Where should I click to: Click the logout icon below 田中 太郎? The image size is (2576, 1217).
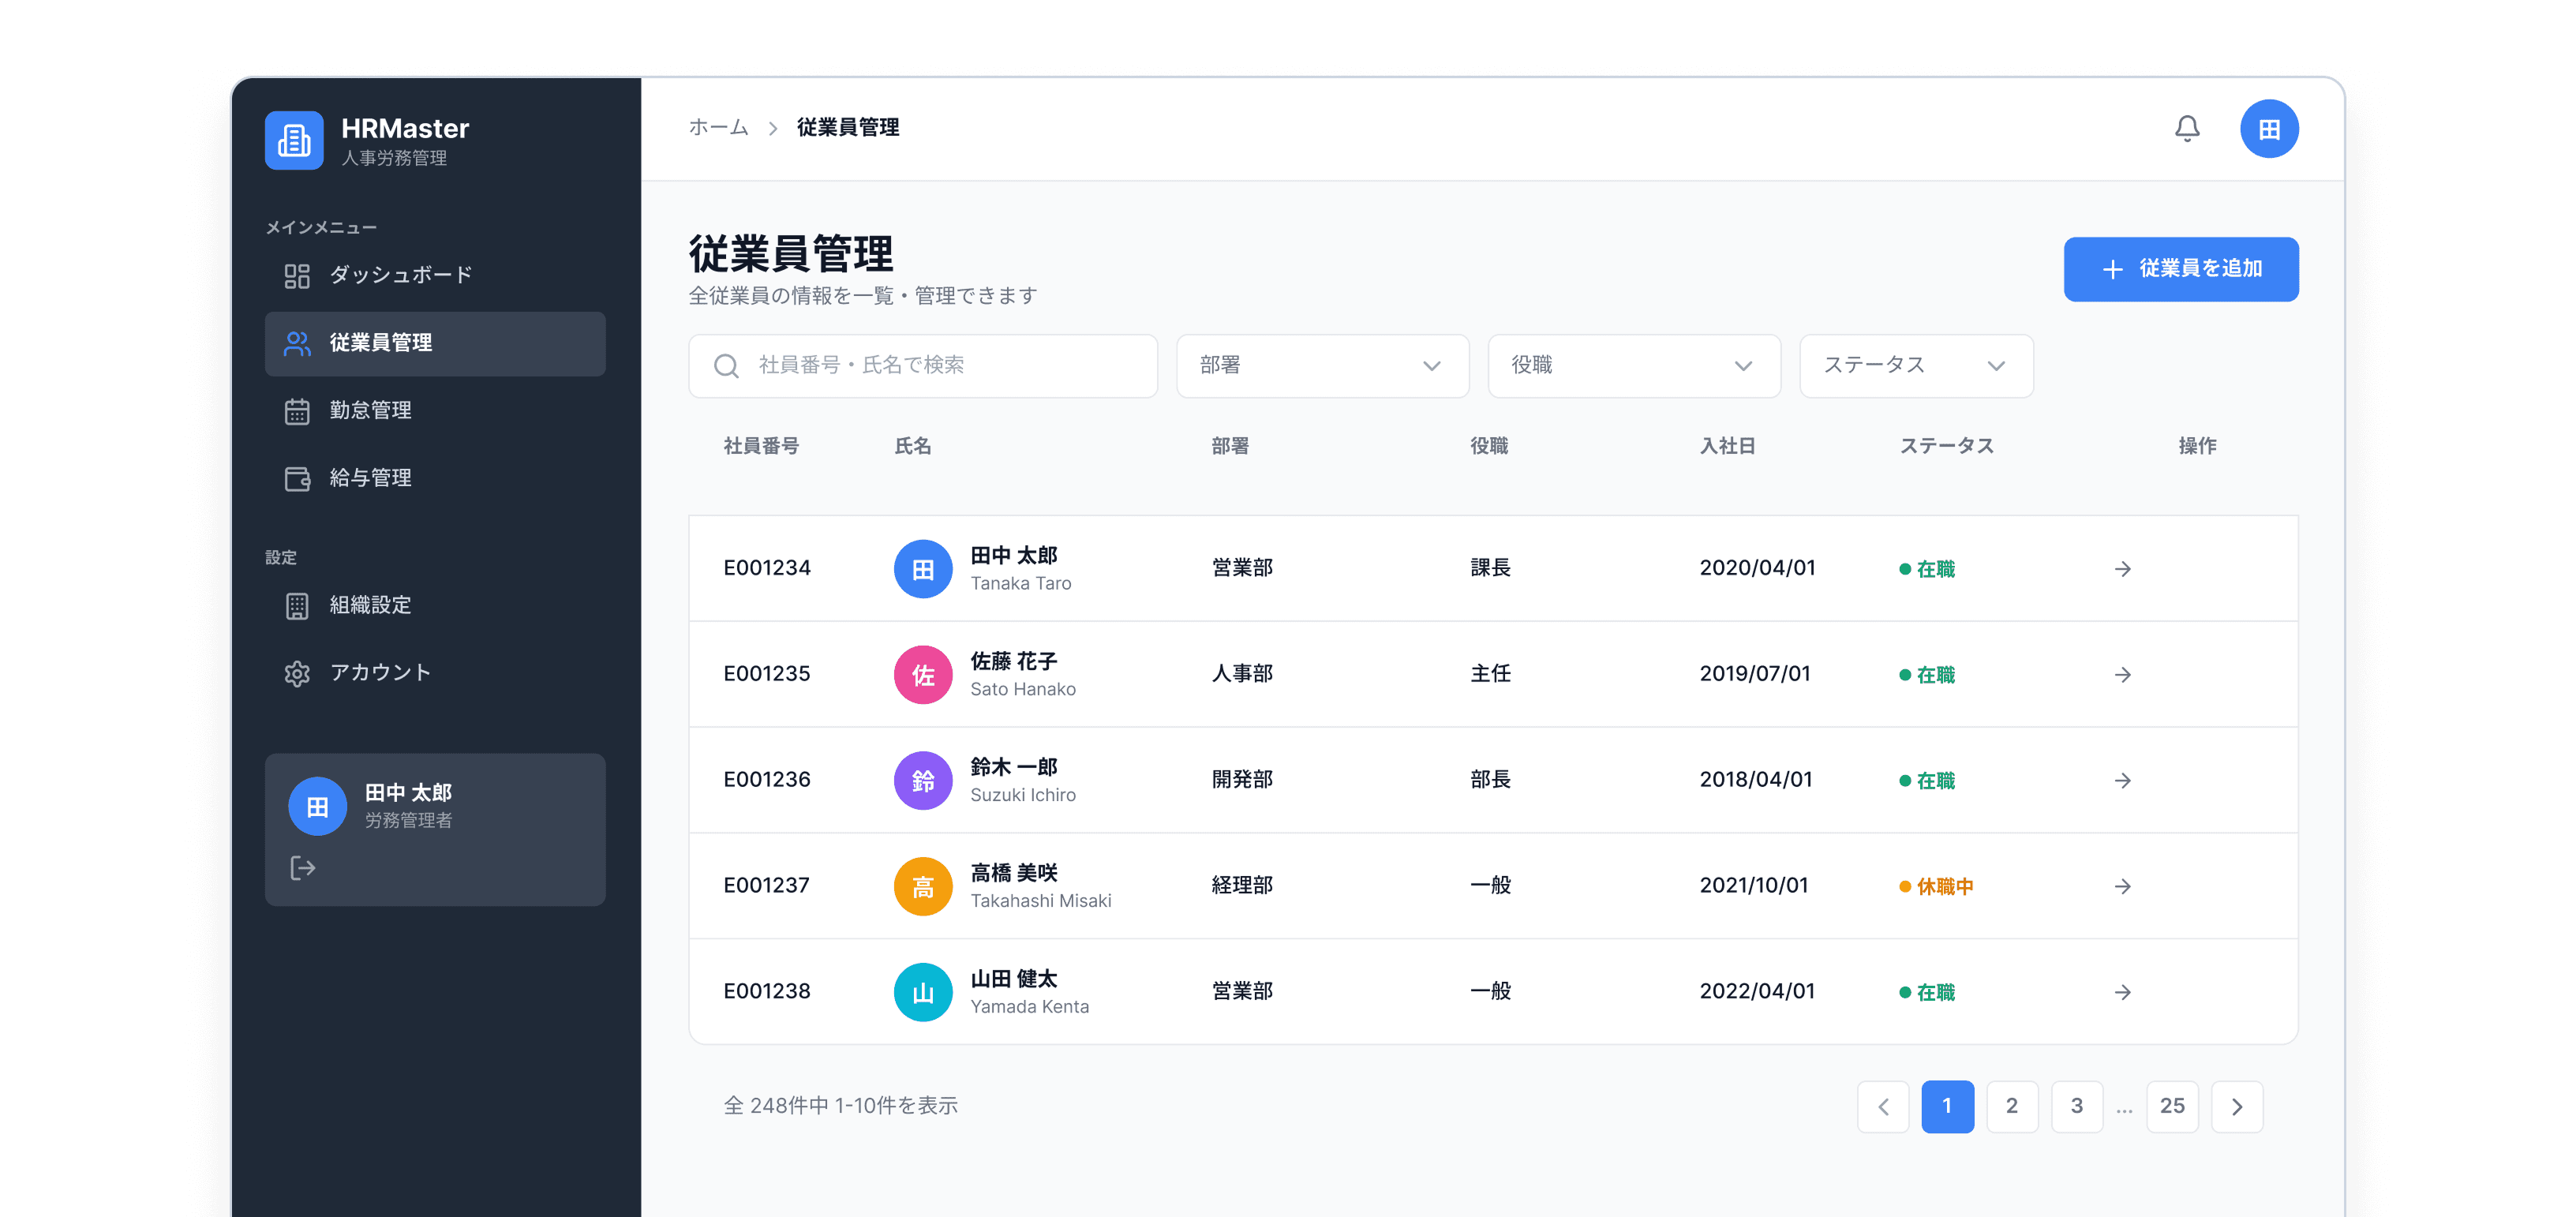point(302,867)
